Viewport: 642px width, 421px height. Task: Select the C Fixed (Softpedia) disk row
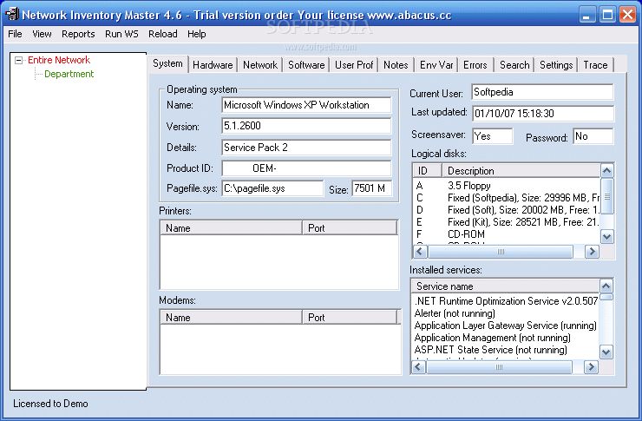[x=507, y=198]
